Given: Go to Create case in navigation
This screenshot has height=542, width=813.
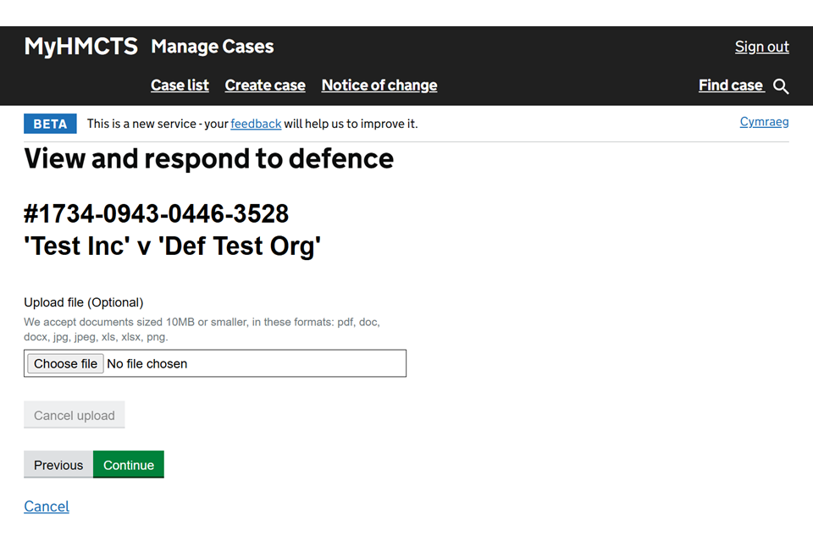Looking at the screenshot, I should coord(265,86).
